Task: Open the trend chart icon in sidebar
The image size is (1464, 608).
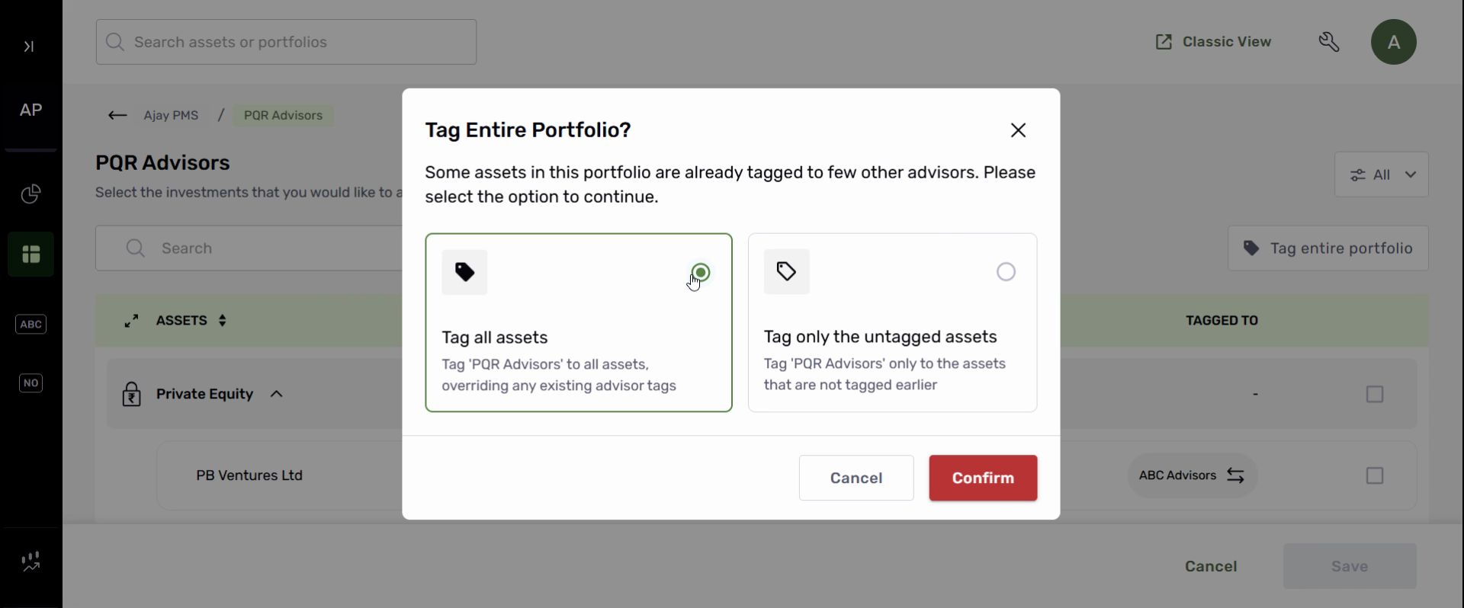Action: (30, 562)
